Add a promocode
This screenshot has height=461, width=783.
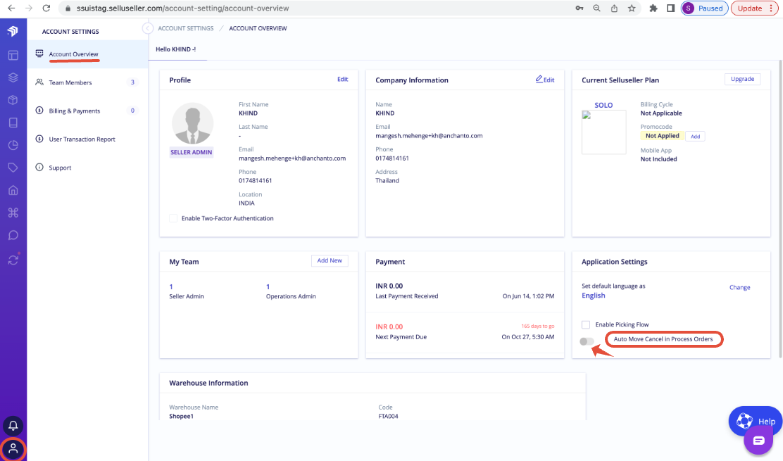click(x=695, y=137)
